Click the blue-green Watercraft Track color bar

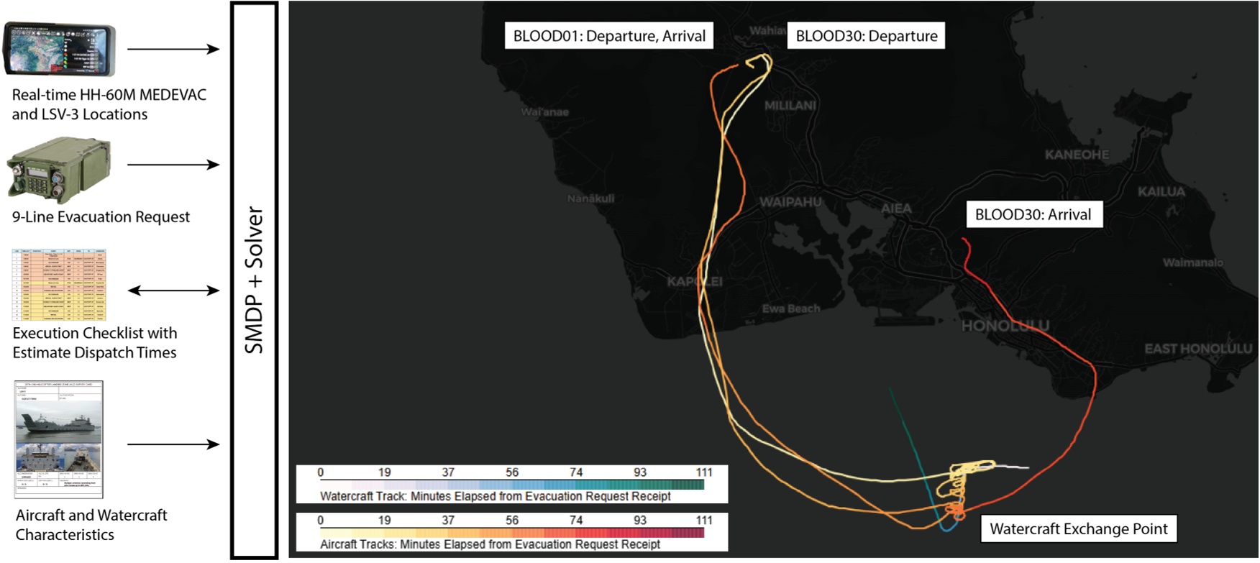tap(511, 485)
